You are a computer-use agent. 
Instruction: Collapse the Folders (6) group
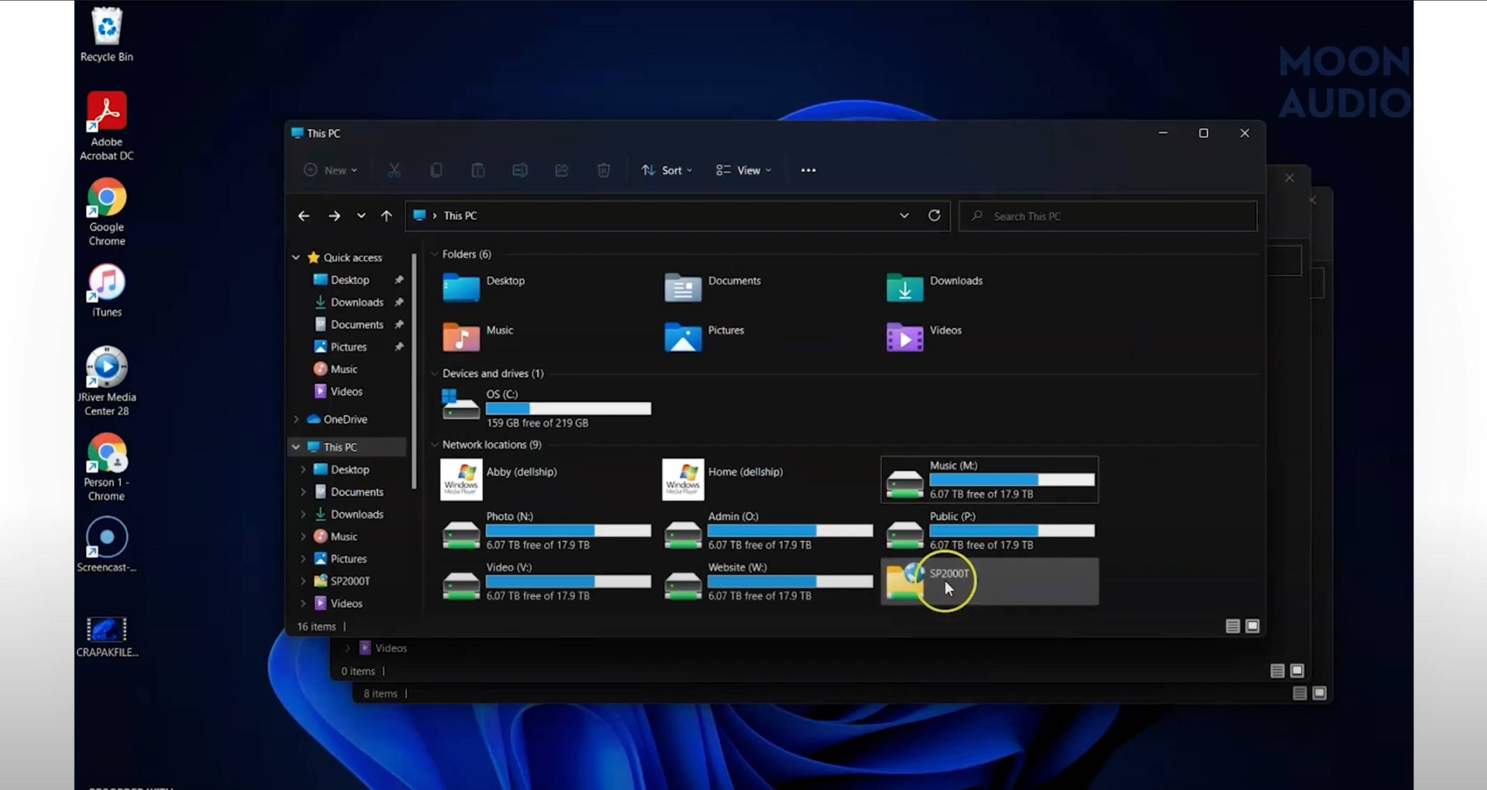tap(434, 254)
